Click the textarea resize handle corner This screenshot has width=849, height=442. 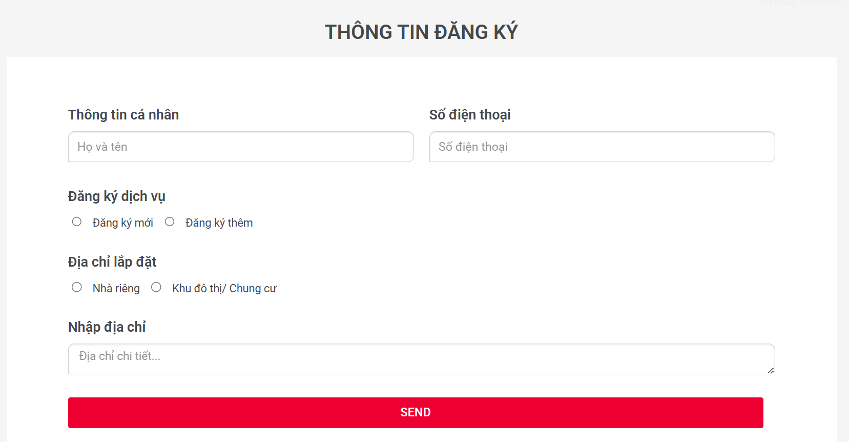771,371
